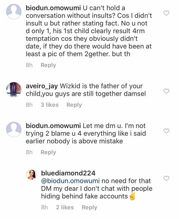Viewport: 179px width, 219px height.
Task: Tap the 8h timestamp under aveiro_jay's comment
Action: [x=29, y=105]
